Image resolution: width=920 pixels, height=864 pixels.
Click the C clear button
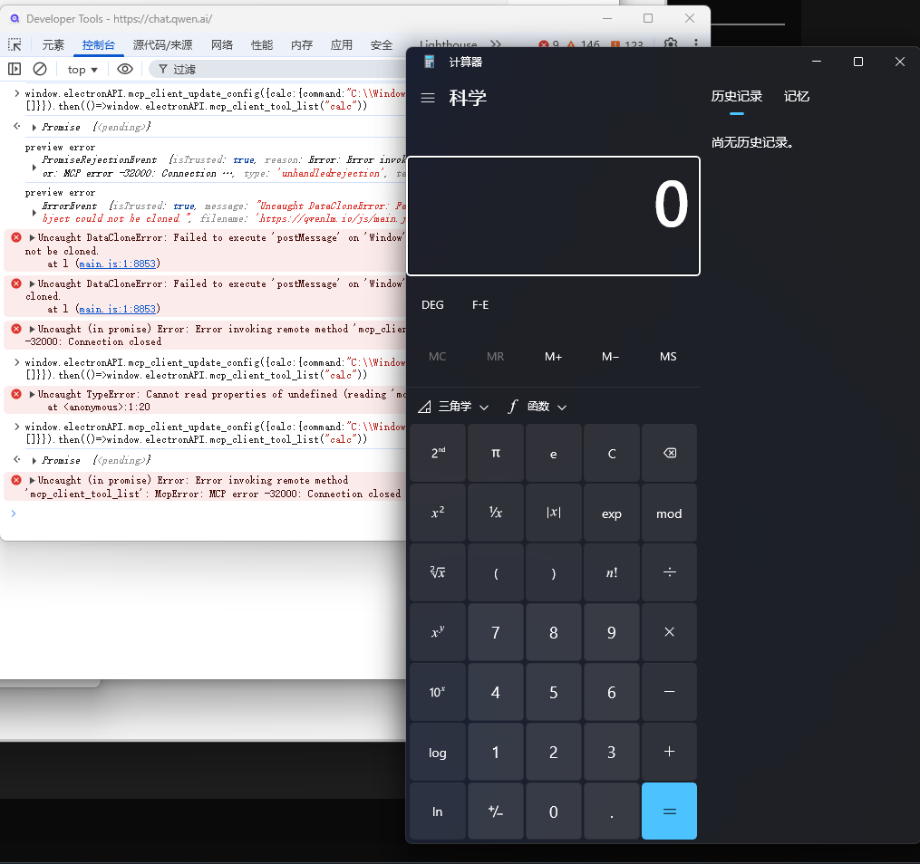point(612,453)
